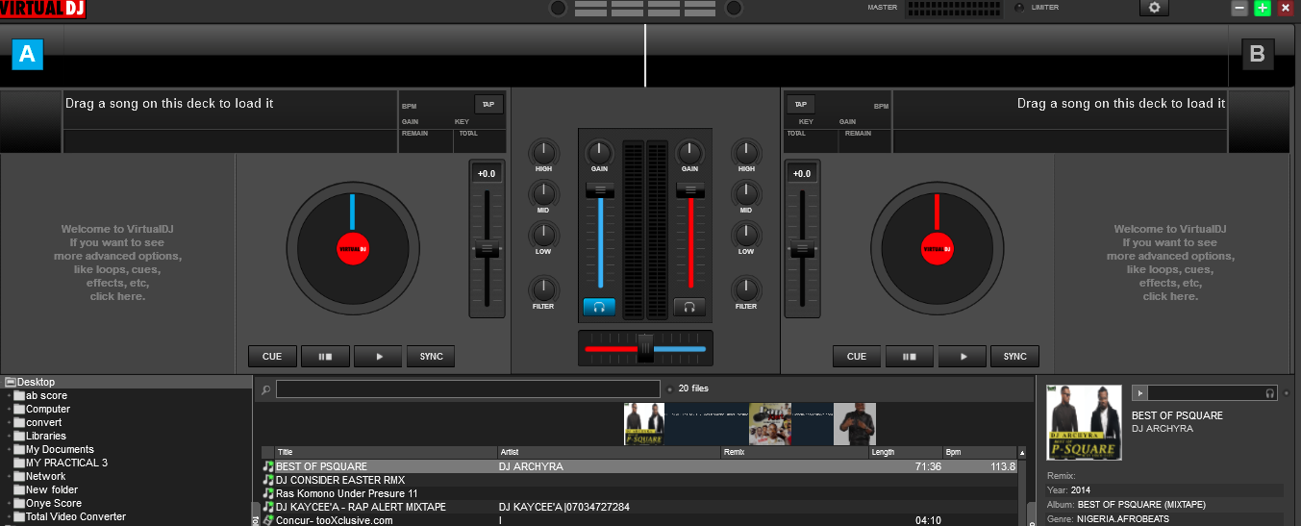Expand the My Documents folder

(10, 450)
